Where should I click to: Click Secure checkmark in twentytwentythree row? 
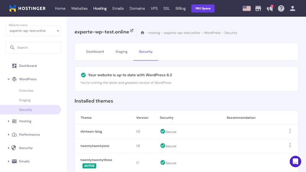click(163, 162)
